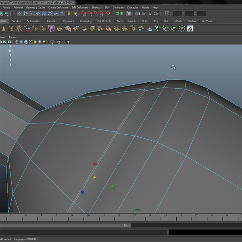Click the yellow center manipulator handle
The height and width of the screenshot is (242, 242).
click(x=95, y=178)
